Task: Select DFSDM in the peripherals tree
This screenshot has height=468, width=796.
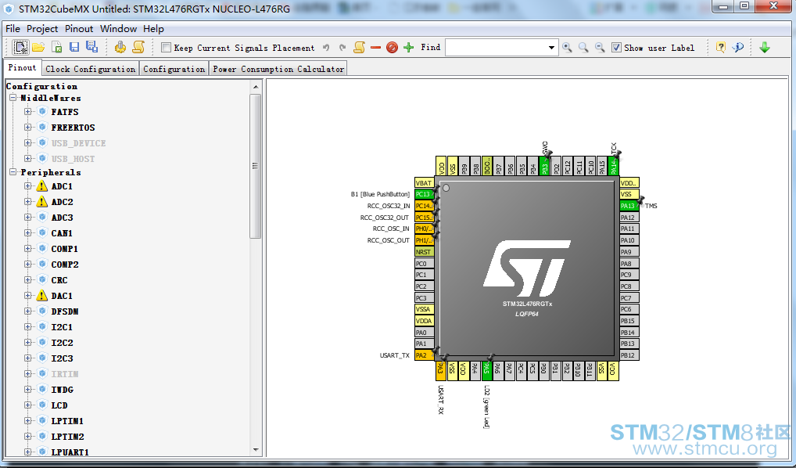Action: (64, 311)
